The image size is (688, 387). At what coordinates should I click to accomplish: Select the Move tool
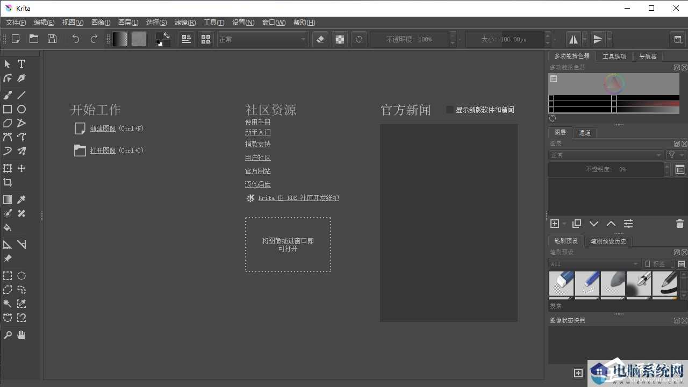[21, 168]
